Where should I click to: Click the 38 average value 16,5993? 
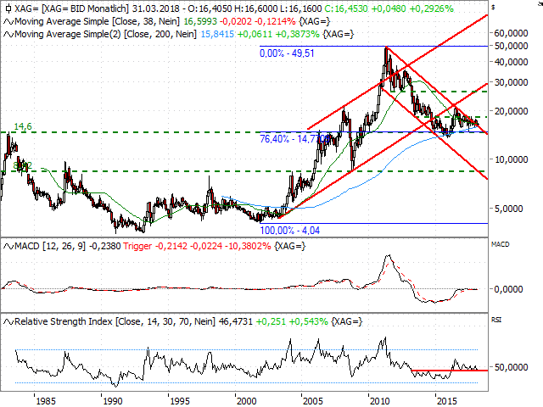[x=200, y=21]
